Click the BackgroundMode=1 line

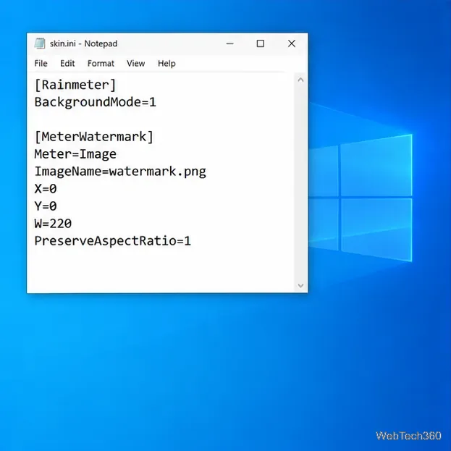(96, 102)
